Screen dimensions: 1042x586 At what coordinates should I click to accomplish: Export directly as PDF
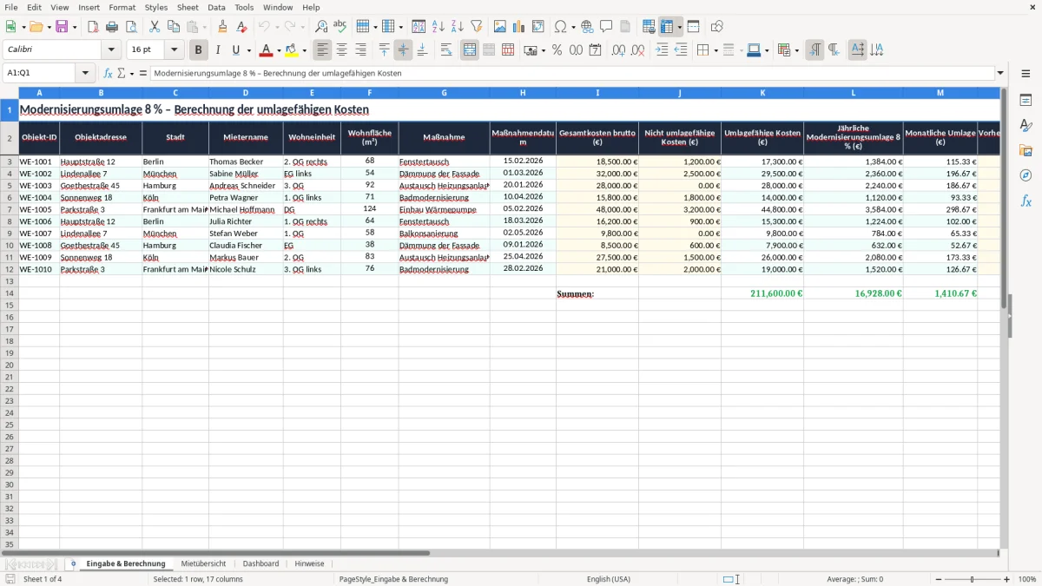pos(93,27)
